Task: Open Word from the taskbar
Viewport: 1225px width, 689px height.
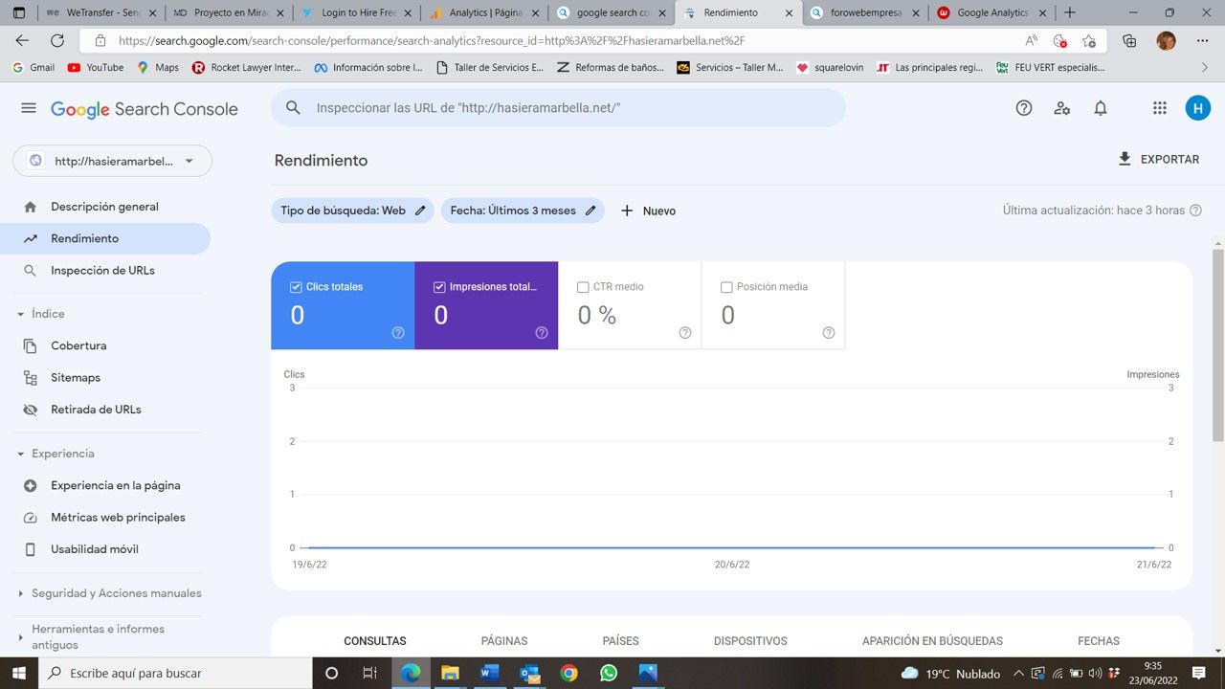Action: (x=490, y=673)
